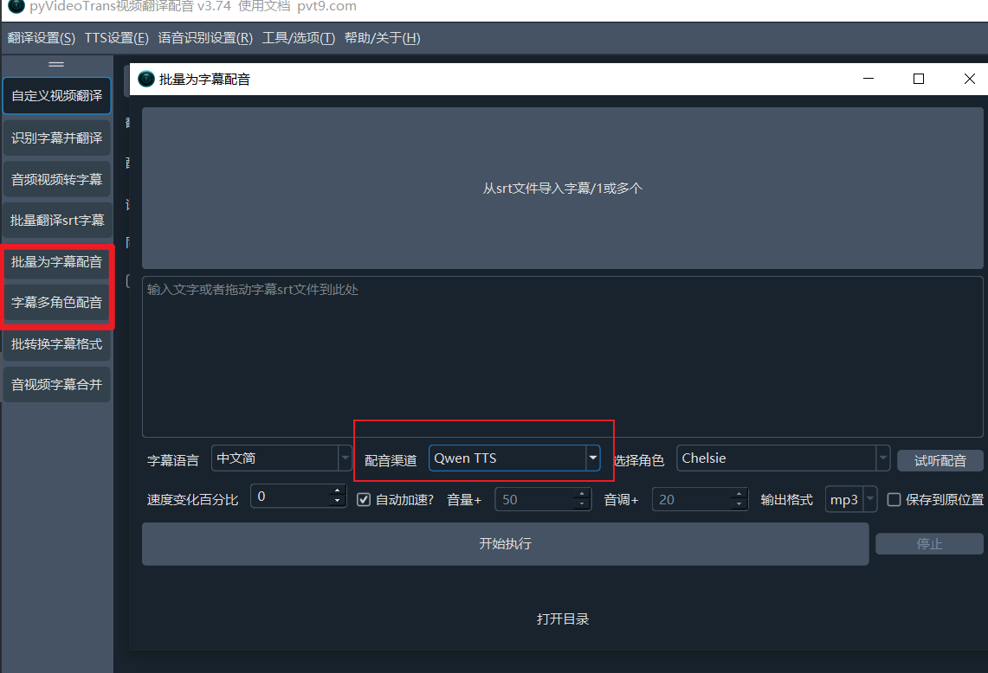Increase 音量+ with up arrow
This screenshot has width=988, height=673.
click(582, 494)
